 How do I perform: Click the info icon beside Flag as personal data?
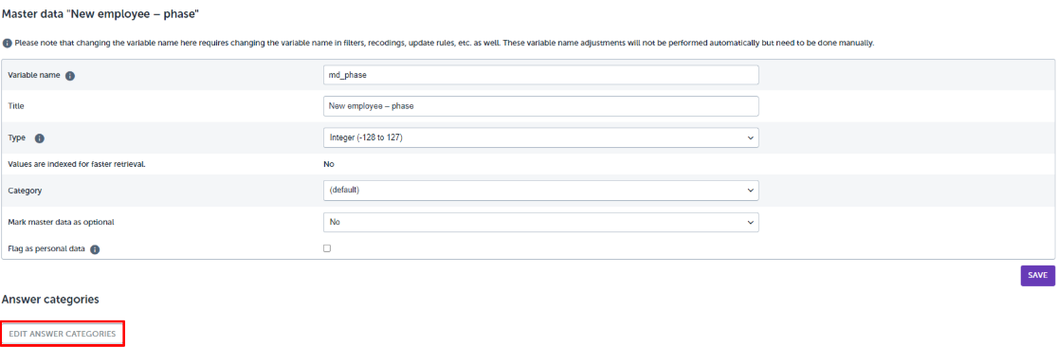point(95,249)
